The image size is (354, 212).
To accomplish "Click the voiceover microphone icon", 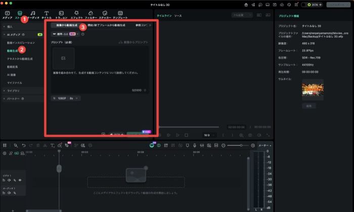I will (195, 146).
